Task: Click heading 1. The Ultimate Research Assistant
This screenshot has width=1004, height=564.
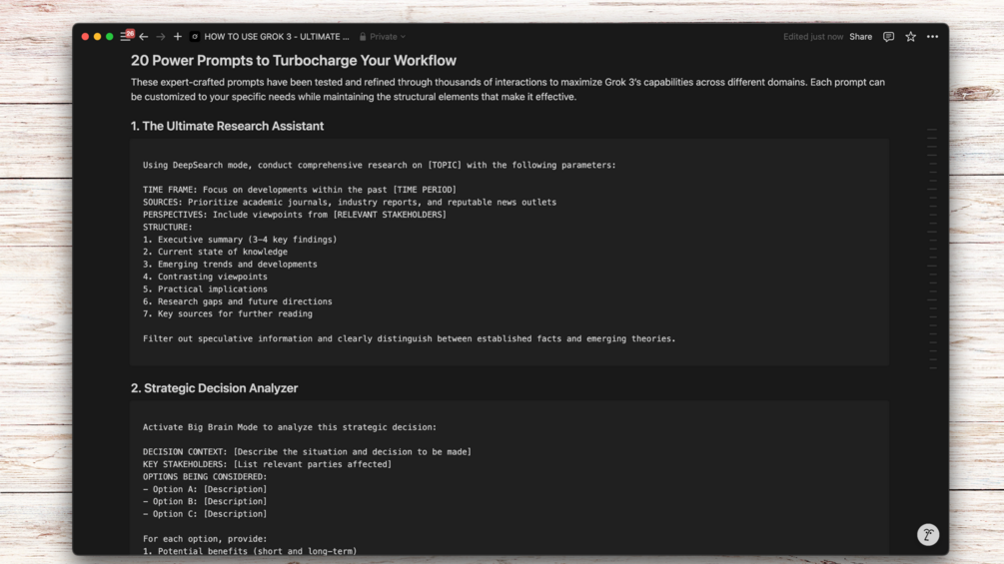Action: (228, 126)
